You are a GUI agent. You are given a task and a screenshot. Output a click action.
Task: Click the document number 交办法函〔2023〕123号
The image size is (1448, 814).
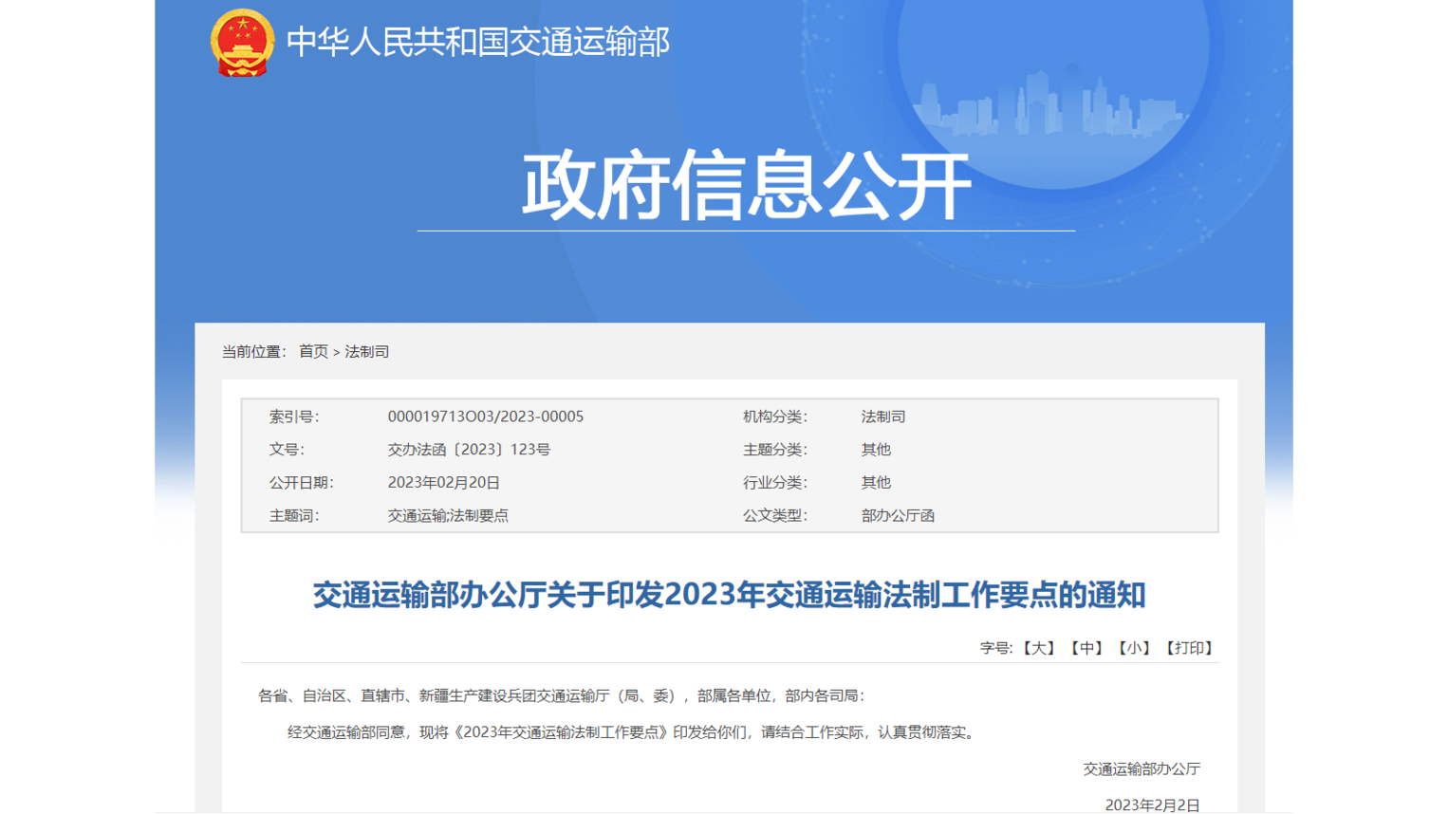[x=469, y=450]
